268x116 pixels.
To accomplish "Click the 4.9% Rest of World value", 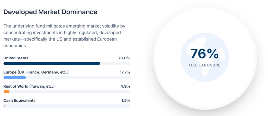I will click(125, 86).
